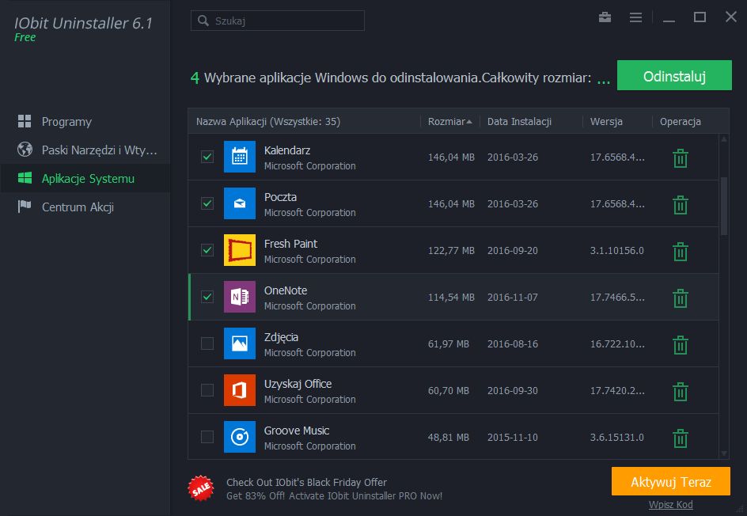Click version 3.1.10156.0 text
The width and height of the screenshot is (747, 516).
click(616, 251)
